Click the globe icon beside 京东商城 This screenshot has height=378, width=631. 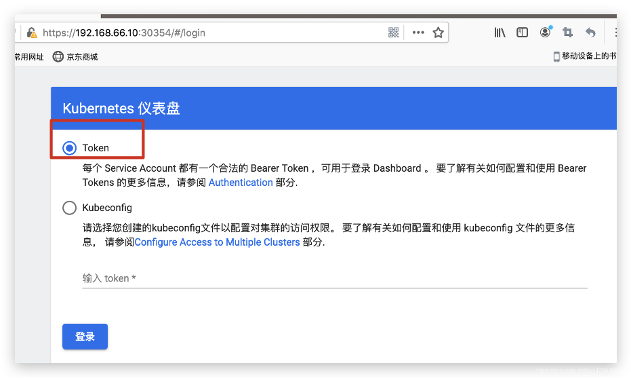pyautogui.click(x=58, y=57)
